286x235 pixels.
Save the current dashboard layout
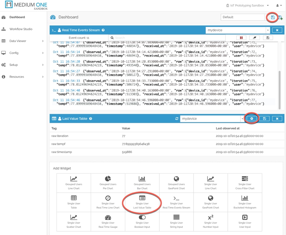coord(273,17)
